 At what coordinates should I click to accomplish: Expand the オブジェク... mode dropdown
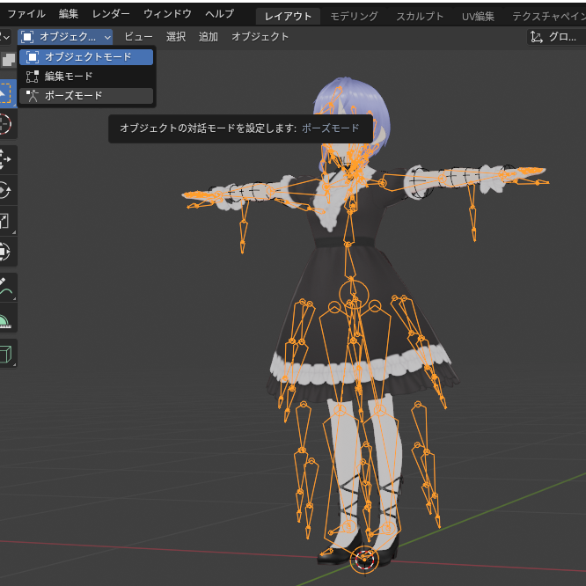click(x=65, y=37)
